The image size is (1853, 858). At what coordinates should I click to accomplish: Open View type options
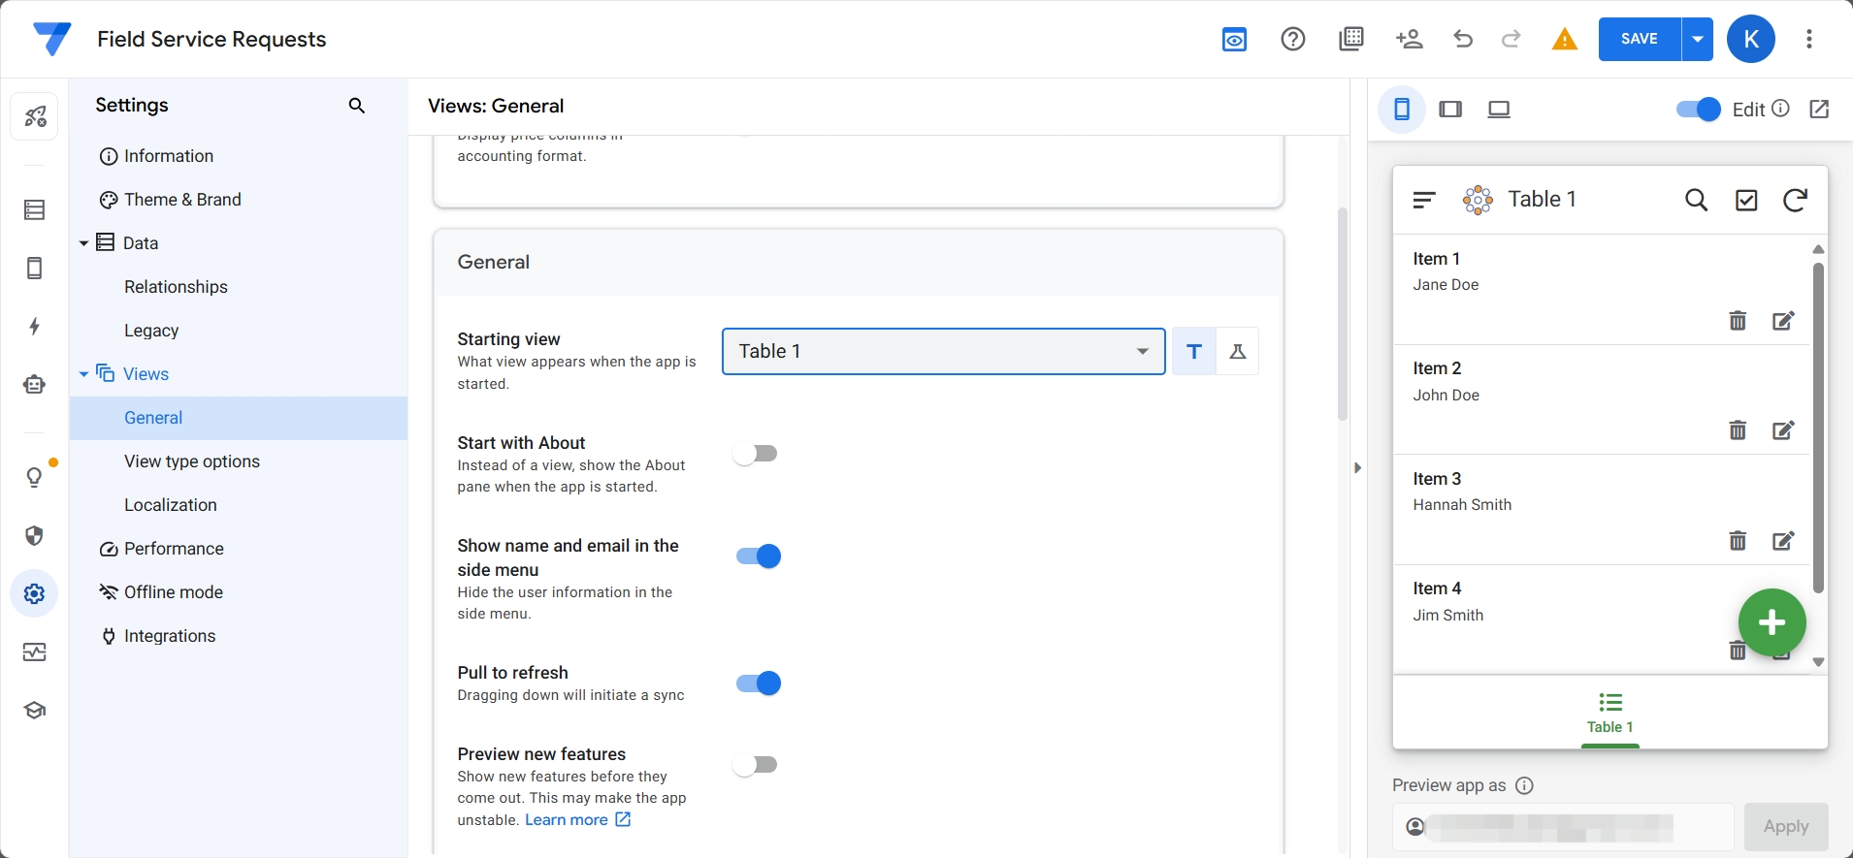click(x=239, y=461)
